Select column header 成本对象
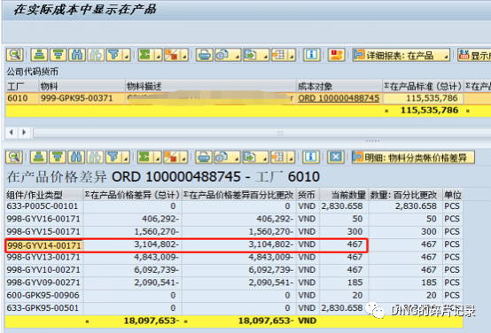The width and height of the screenshot is (491, 333). 339,86
